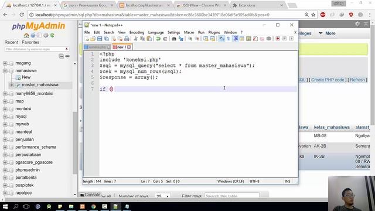Bookmark page with the Chrome star icon

pyautogui.click(x=313, y=15)
